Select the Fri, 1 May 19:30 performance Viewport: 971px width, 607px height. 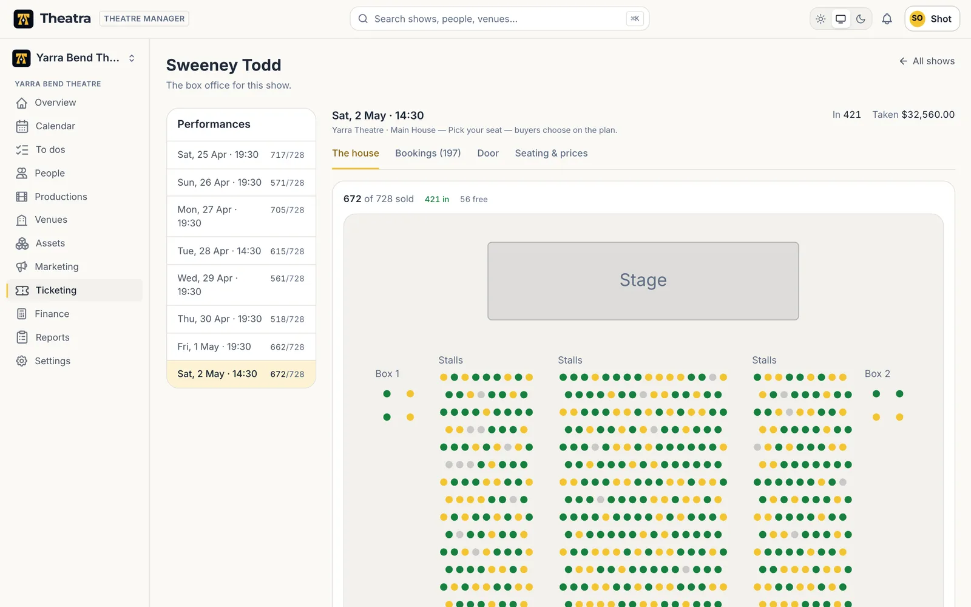pos(241,347)
